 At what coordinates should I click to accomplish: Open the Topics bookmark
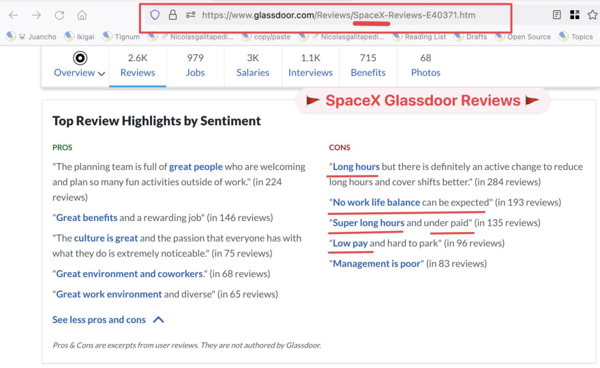click(576, 37)
